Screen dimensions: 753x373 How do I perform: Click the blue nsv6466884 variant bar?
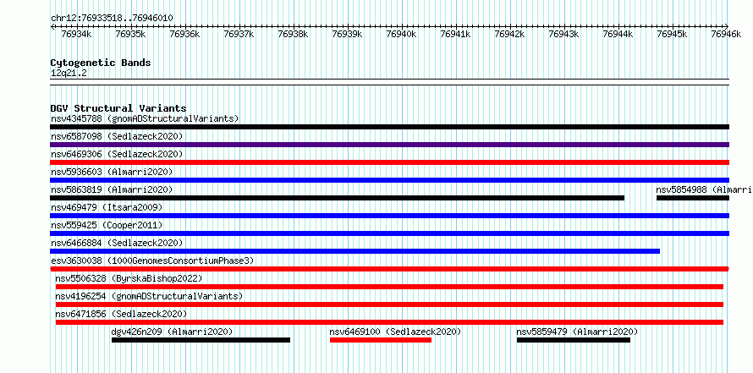pos(355,251)
